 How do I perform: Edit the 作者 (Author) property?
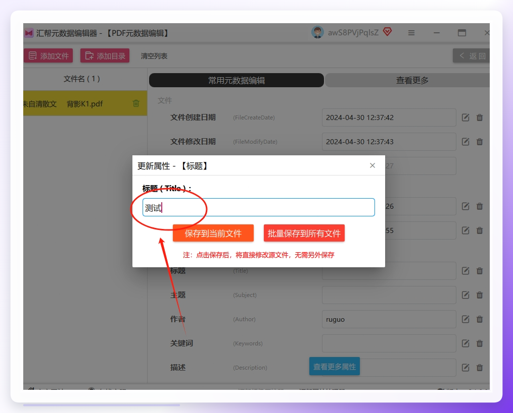click(x=465, y=319)
